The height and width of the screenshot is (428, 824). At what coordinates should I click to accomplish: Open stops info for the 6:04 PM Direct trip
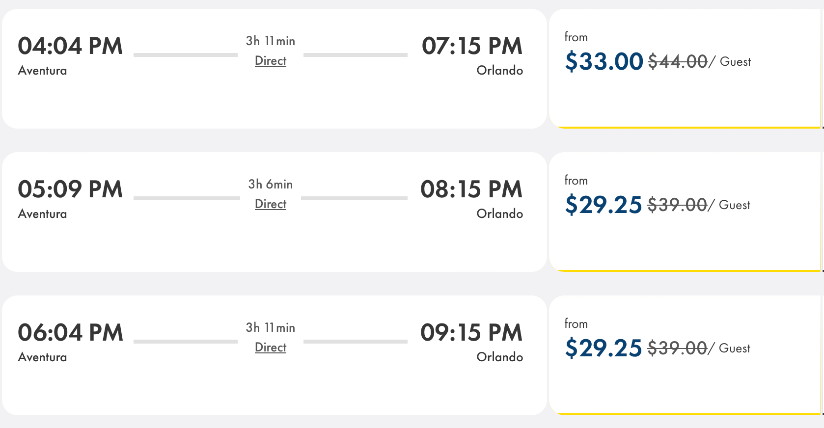tap(270, 348)
